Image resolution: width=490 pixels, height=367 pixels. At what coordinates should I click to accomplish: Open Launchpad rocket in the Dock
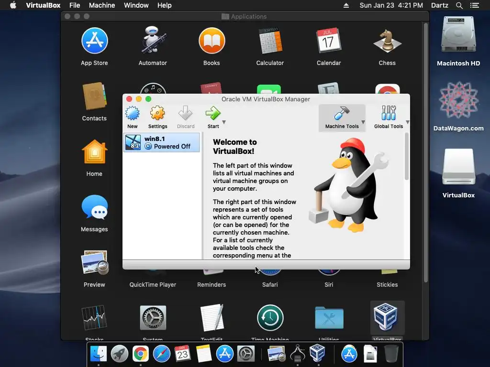119,354
